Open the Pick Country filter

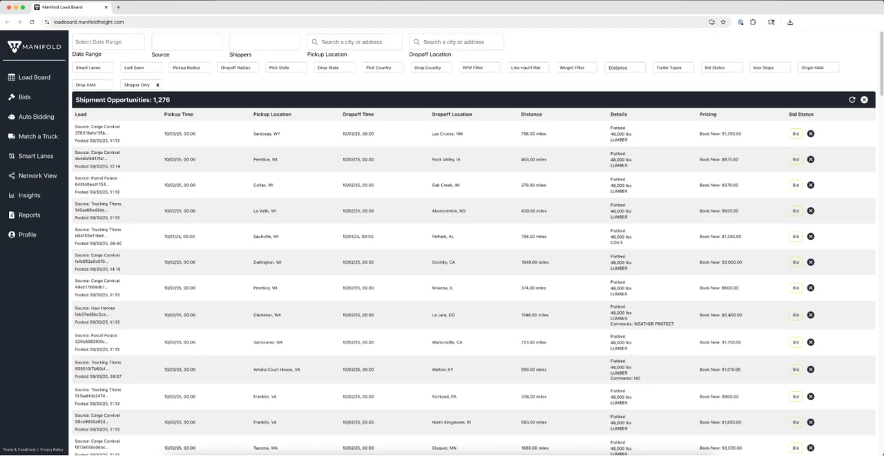[x=383, y=68]
